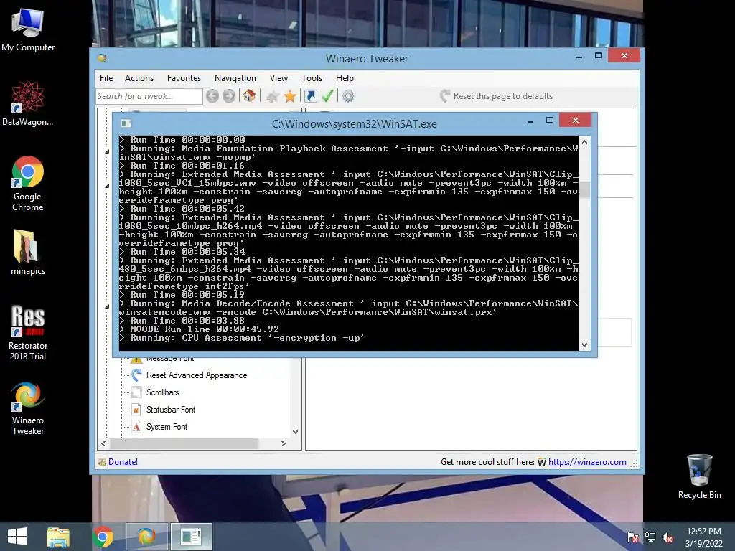The width and height of the screenshot is (735, 551).
Task: Click the WinSAT console scrollbar thumb
Action: pos(584,189)
